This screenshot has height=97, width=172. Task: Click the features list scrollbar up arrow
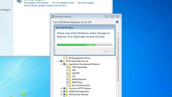[117, 34]
